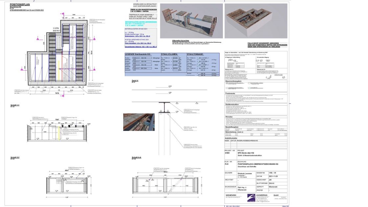Click the POSITIONSPLAN title heading
Viewport: 368px width, 207px height.
point(20,4)
